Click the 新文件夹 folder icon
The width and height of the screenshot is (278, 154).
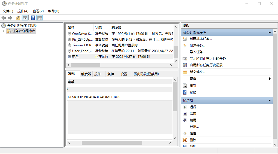[185, 72]
